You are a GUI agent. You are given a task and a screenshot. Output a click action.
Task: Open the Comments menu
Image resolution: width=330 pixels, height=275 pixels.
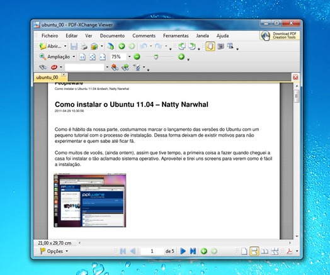(x=144, y=36)
